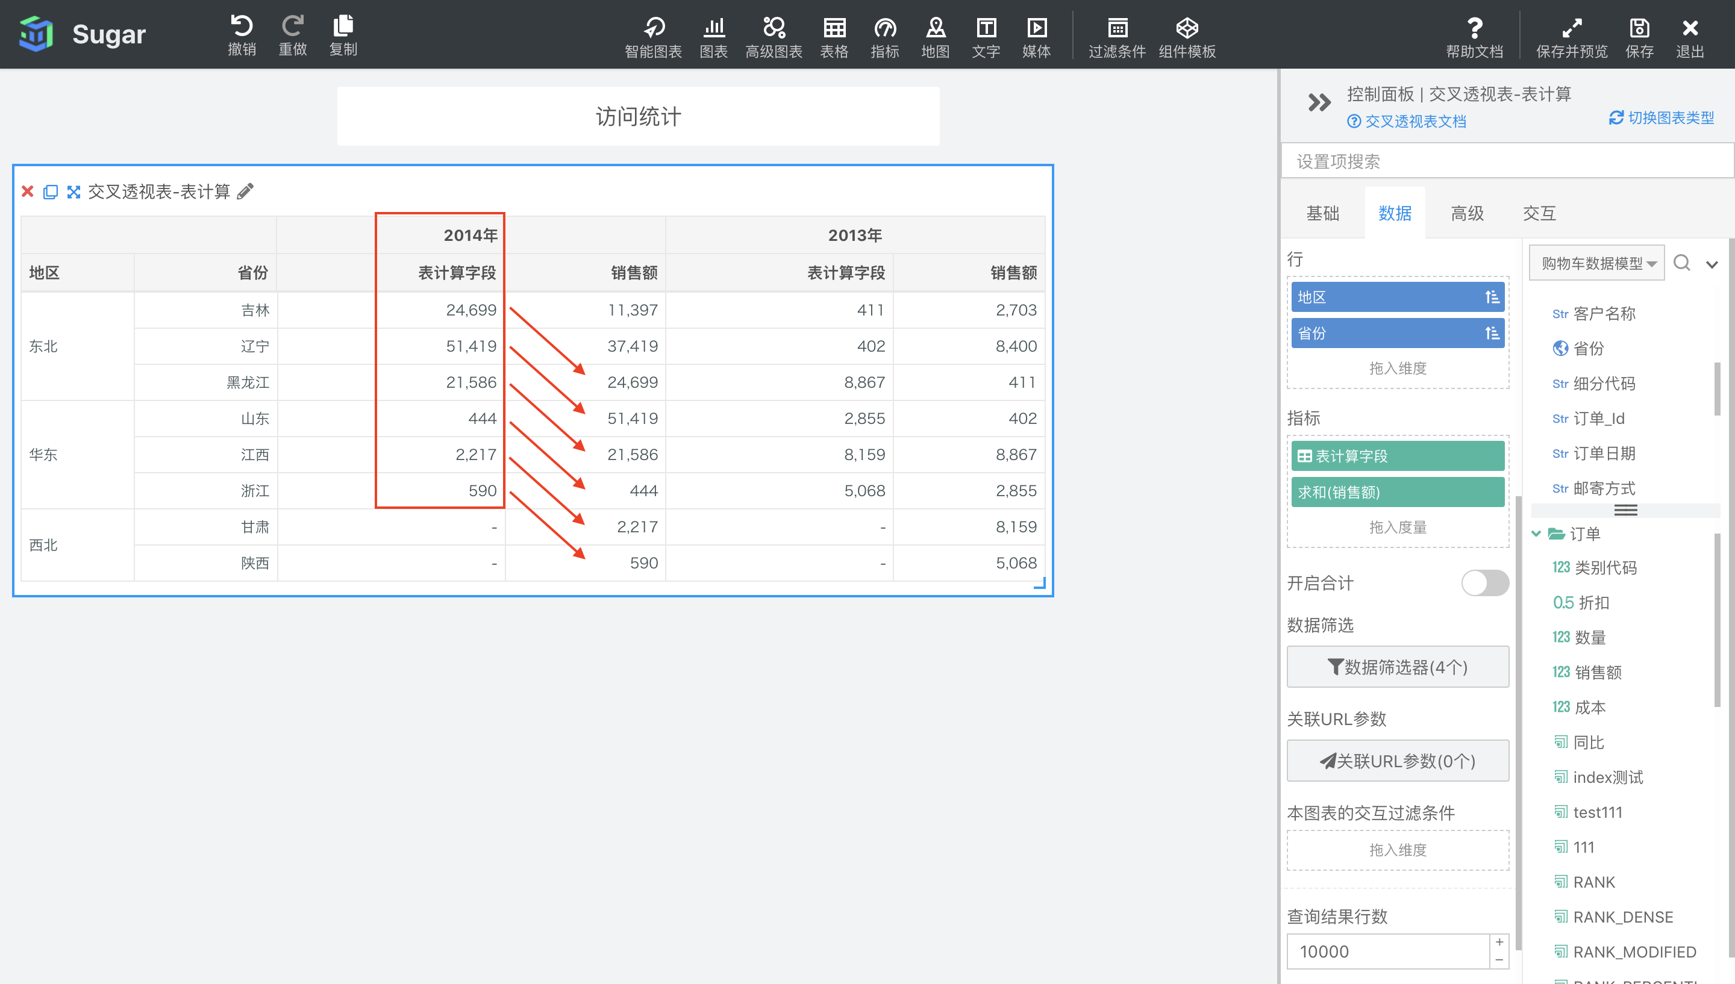1735x984 pixels.
Task: Switch to the 高级 tab
Action: [1468, 214]
